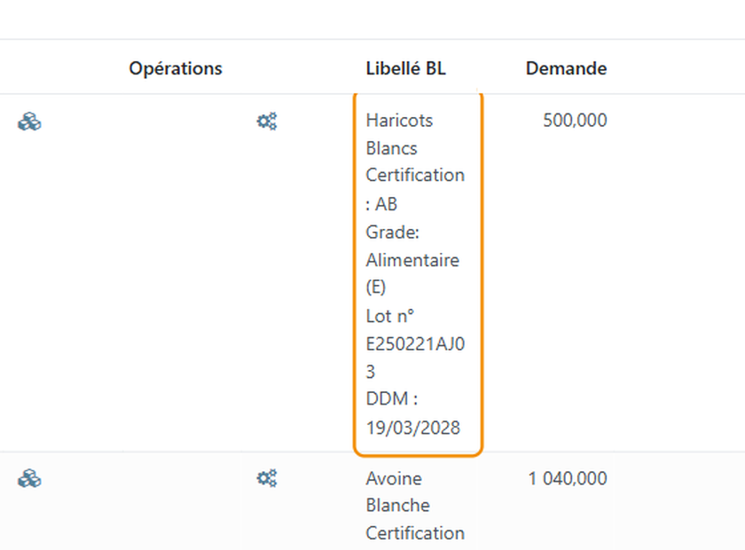The height and width of the screenshot is (550, 745).
Task: Click the Libellé BL column header
Action: pyautogui.click(x=406, y=68)
